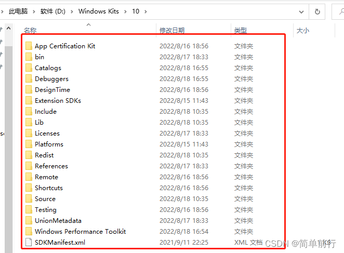The image size is (344, 253).
Task: Select the References folder name
Action: coord(51,166)
